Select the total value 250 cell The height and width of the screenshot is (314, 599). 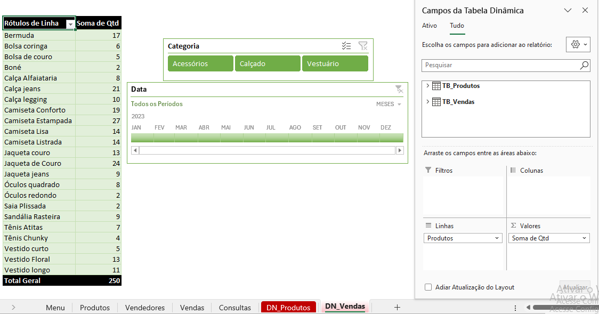point(98,281)
